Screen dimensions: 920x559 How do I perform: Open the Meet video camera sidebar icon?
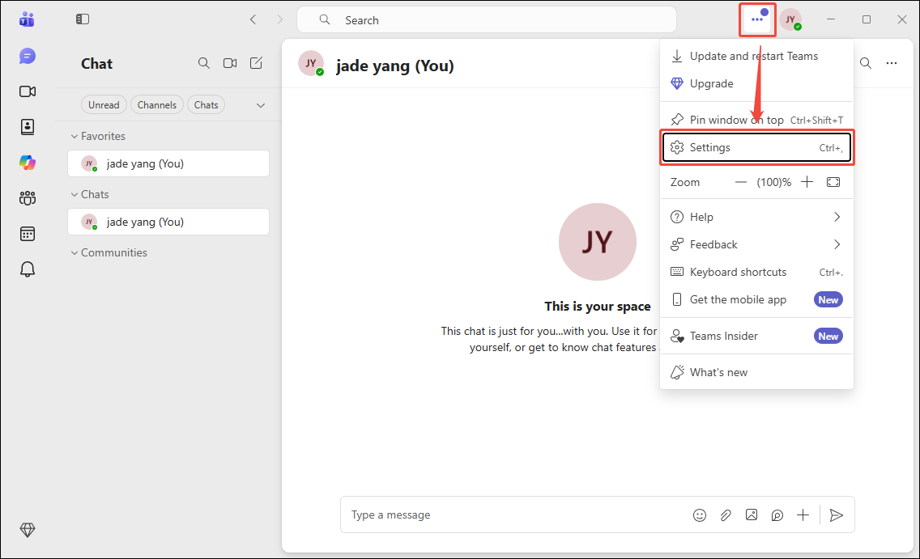pos(27,91)
